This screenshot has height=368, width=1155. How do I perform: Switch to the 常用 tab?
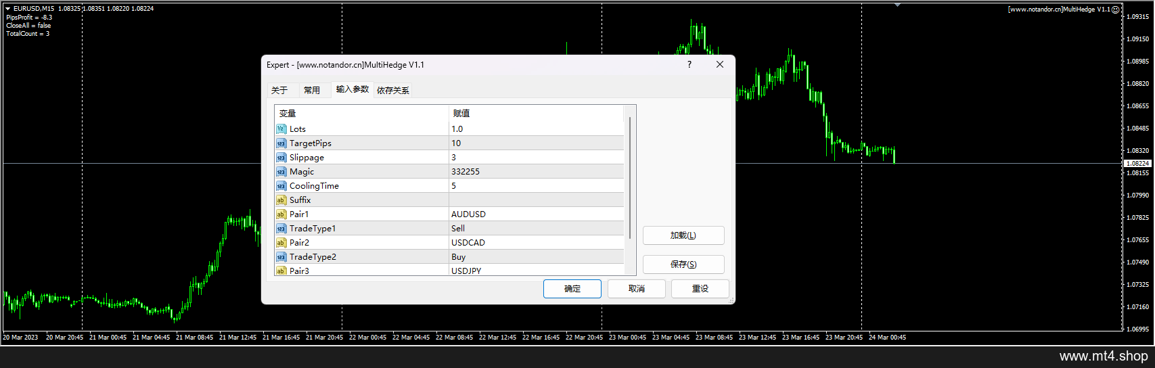coord(312,90)
